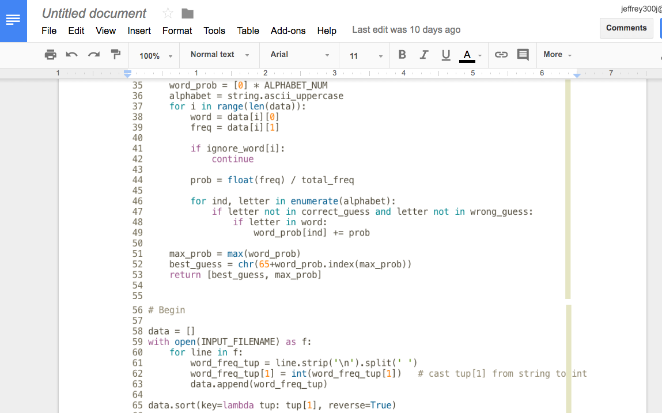This screenshot has height=413, width=662.
Task: Expand the More toolbar options
Action: 557,55
